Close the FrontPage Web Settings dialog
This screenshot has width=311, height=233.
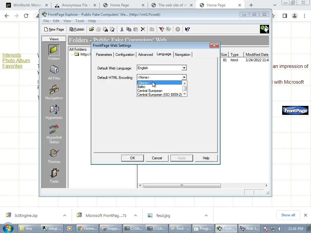[214, 46]
